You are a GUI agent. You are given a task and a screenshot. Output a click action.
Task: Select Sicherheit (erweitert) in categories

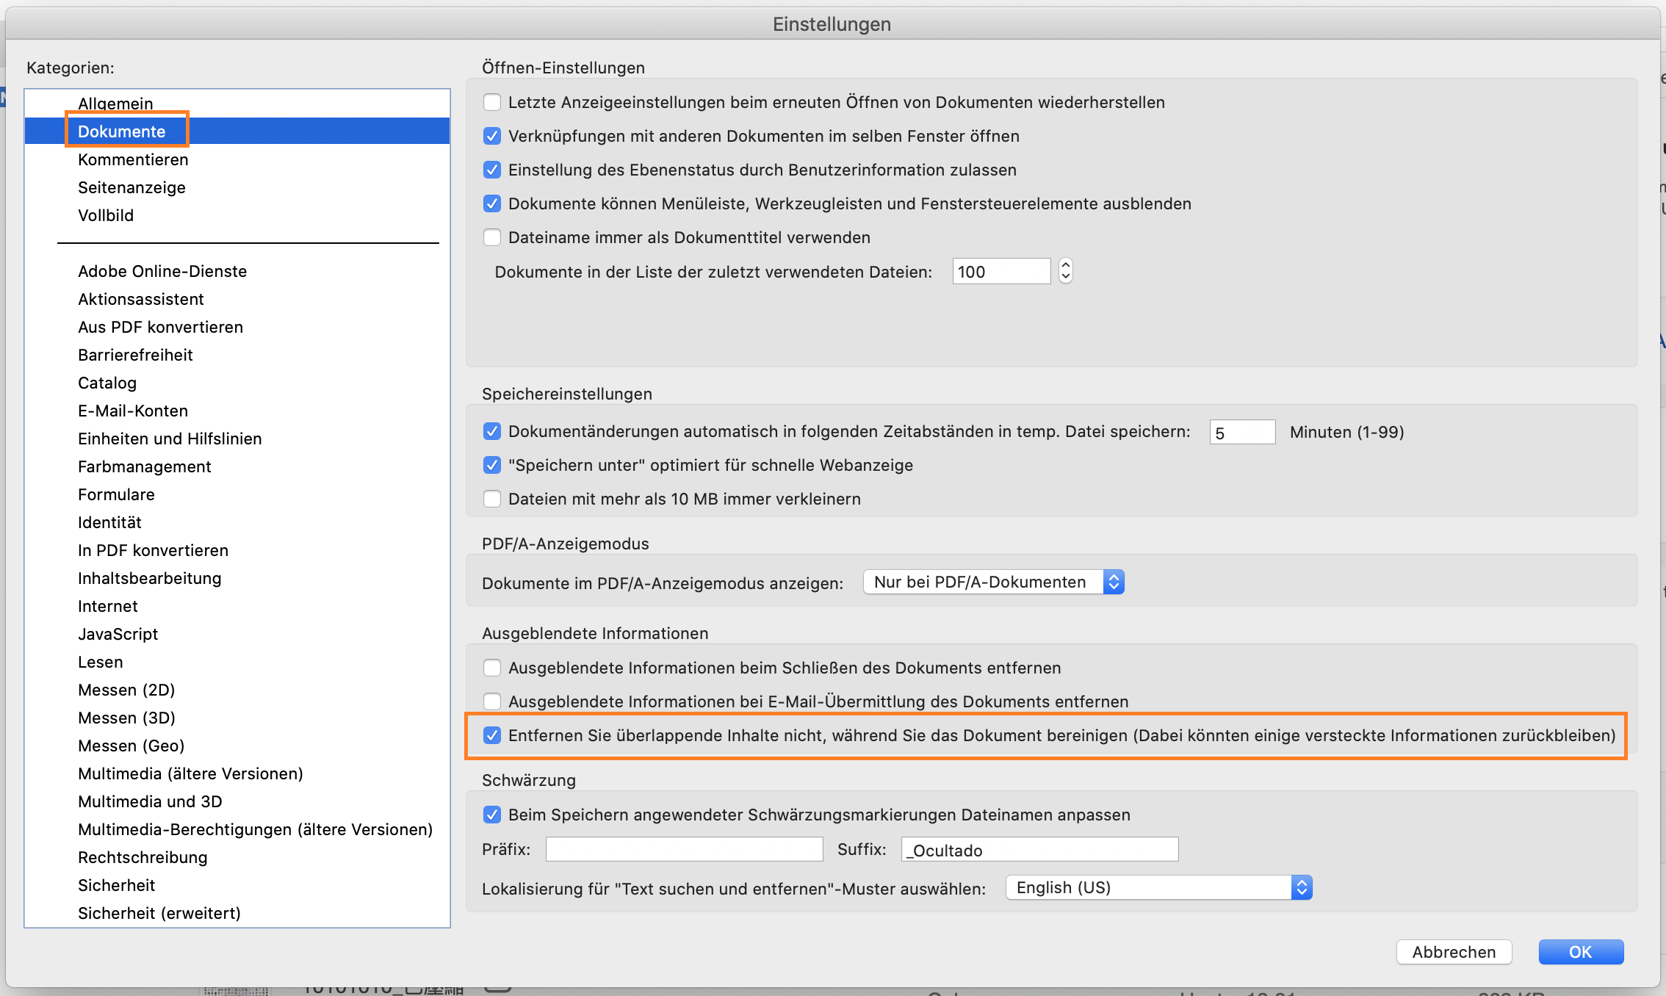[x=159, y=913]
